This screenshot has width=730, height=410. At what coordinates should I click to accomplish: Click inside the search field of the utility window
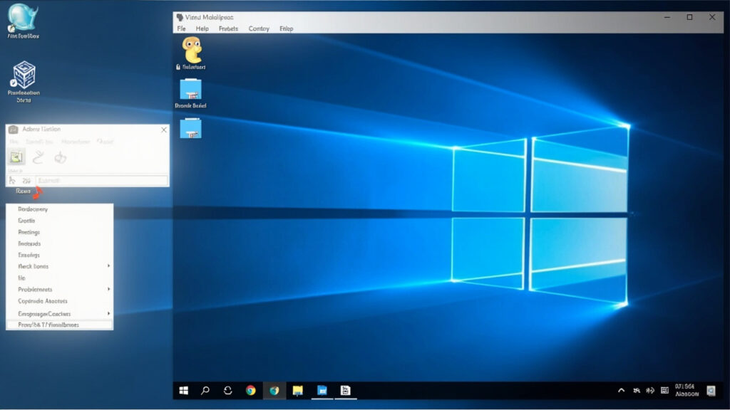tap(103, 180)
